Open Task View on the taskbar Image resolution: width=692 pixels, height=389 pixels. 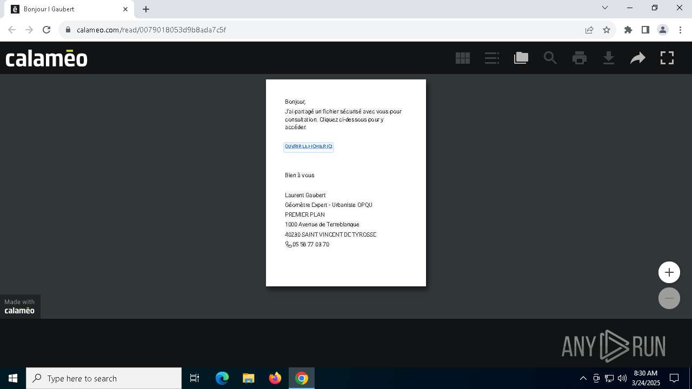click(195, 378)
